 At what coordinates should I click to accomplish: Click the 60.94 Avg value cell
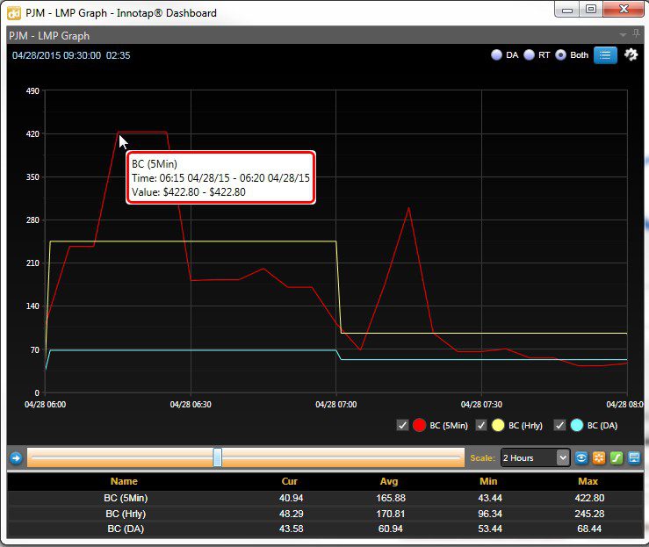click(391, 529)
